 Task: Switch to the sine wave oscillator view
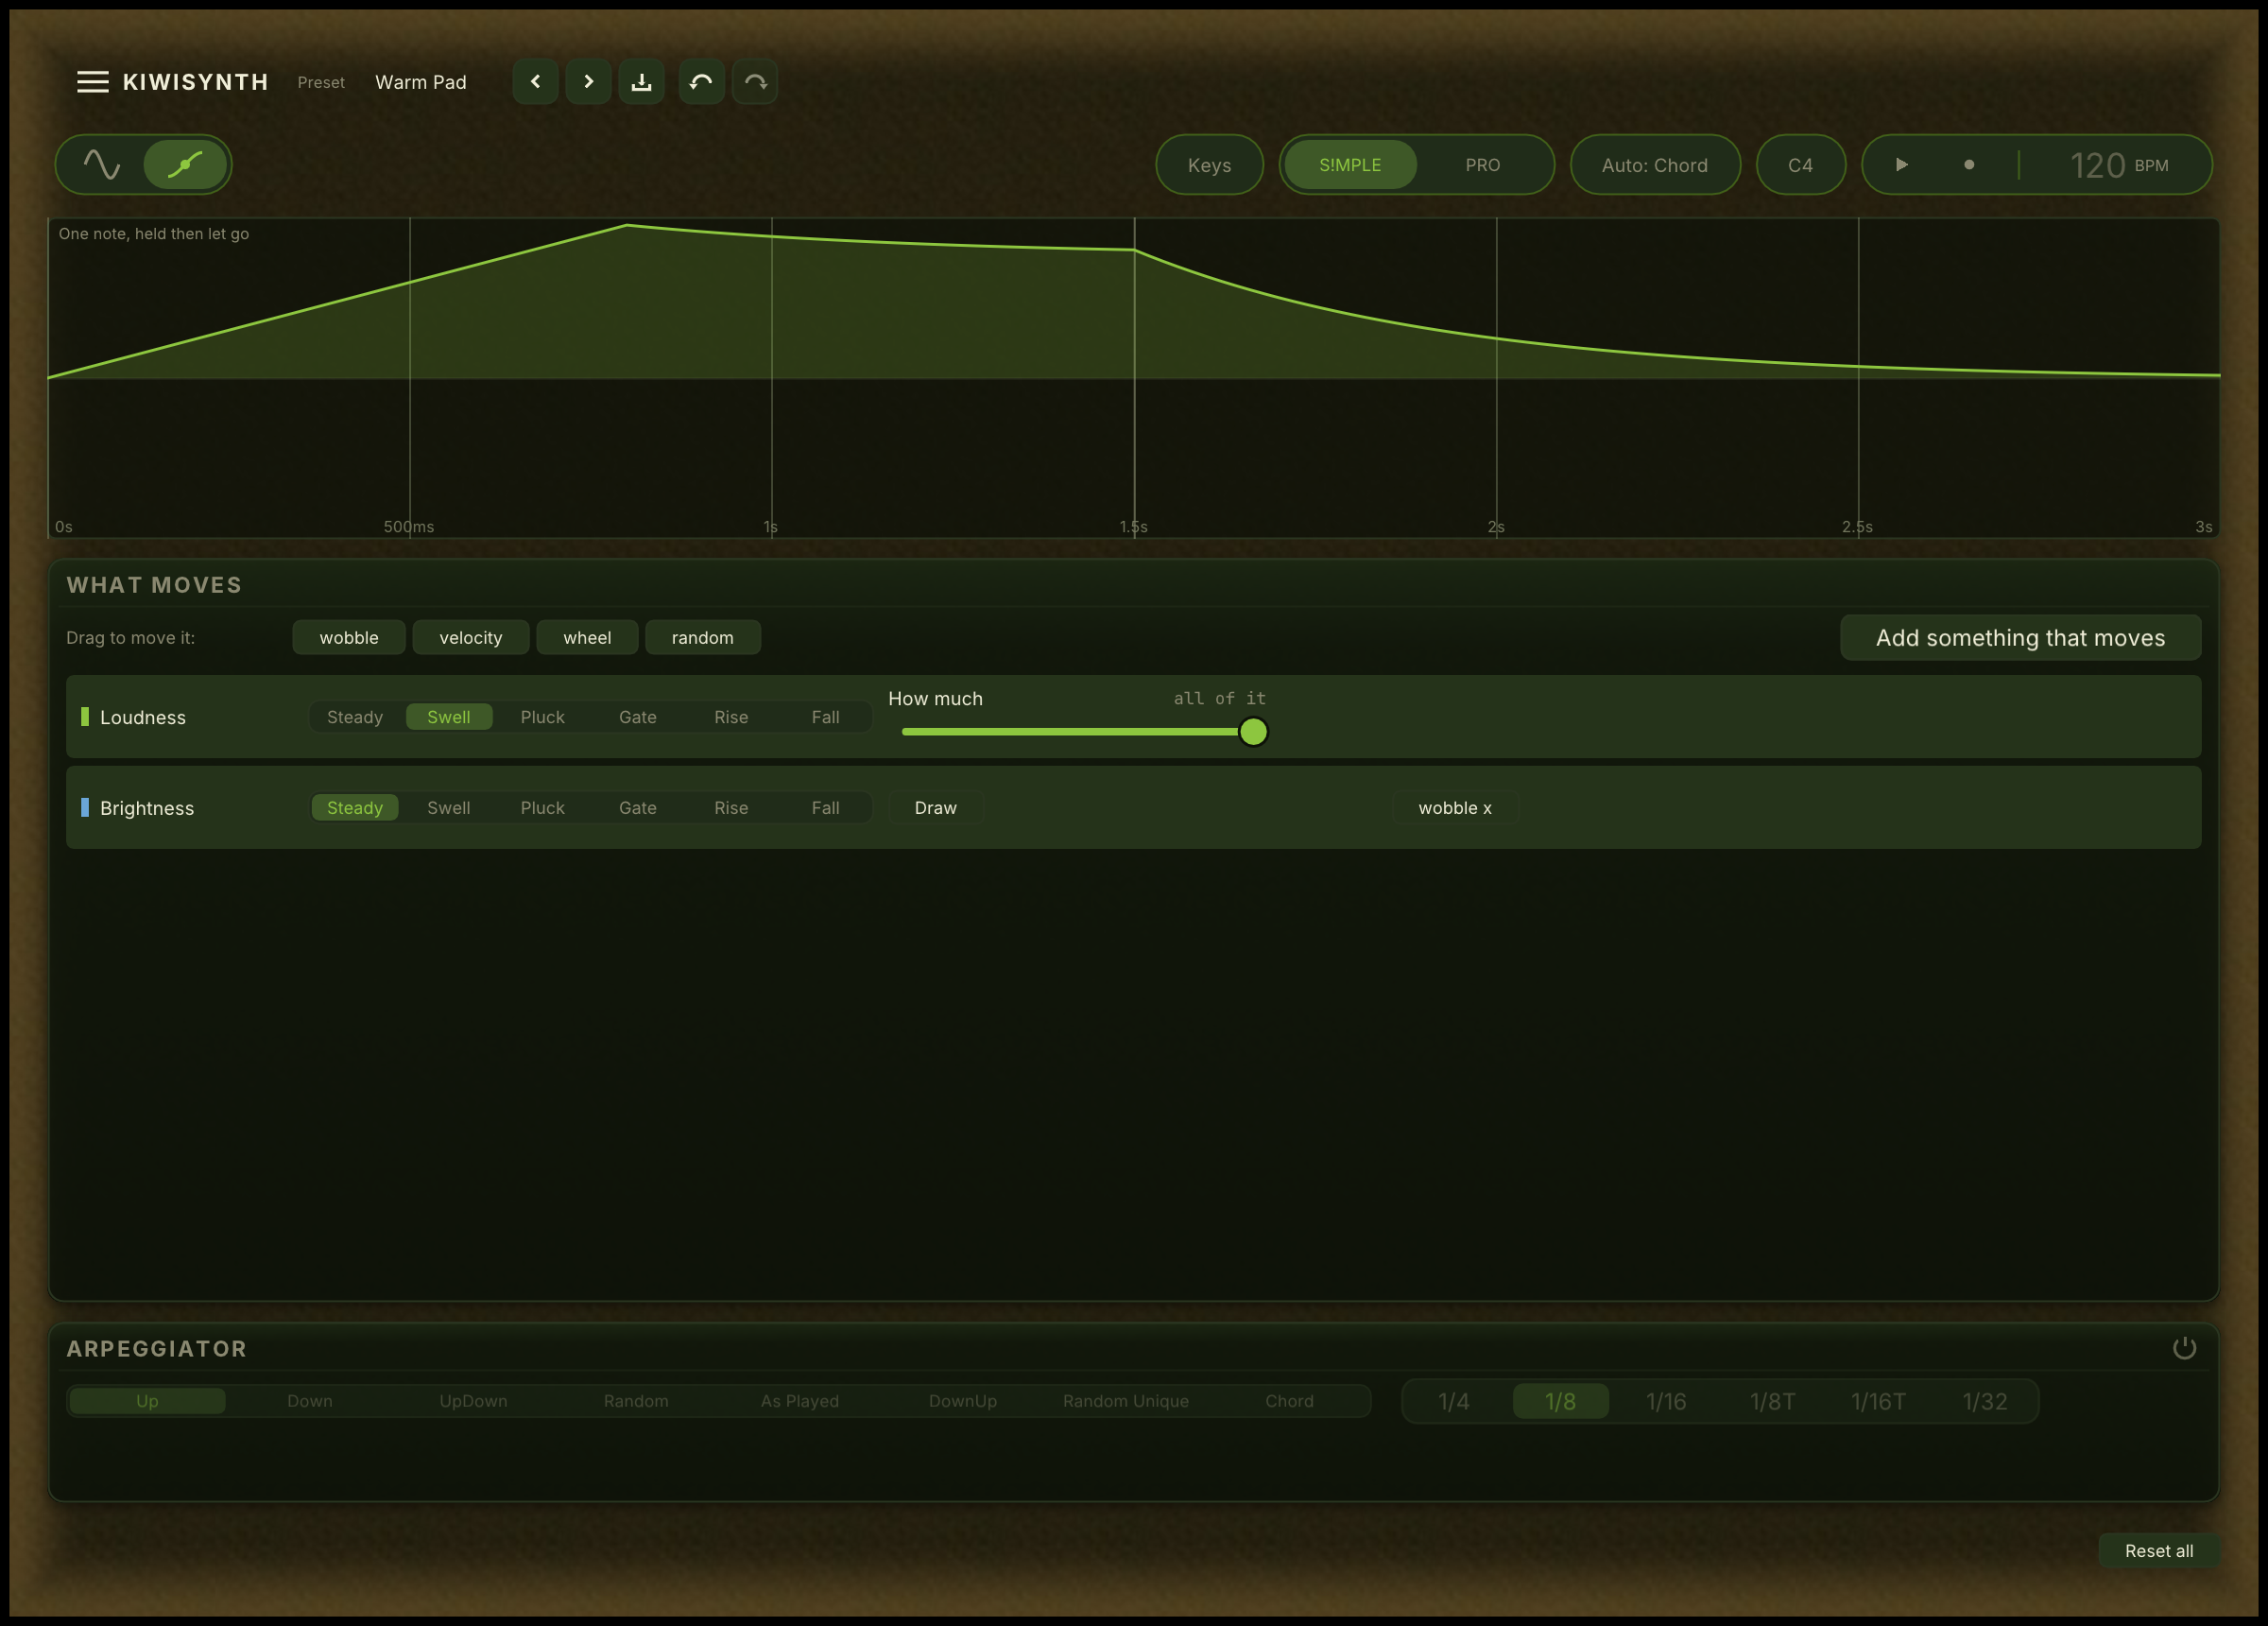pyautogui.click(x=101, y=164)
